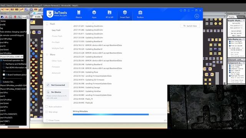The width and height of the screenshot is (246, 138).
Task: Open the View menu in schematic app
Action: click(x=9, y=5)
